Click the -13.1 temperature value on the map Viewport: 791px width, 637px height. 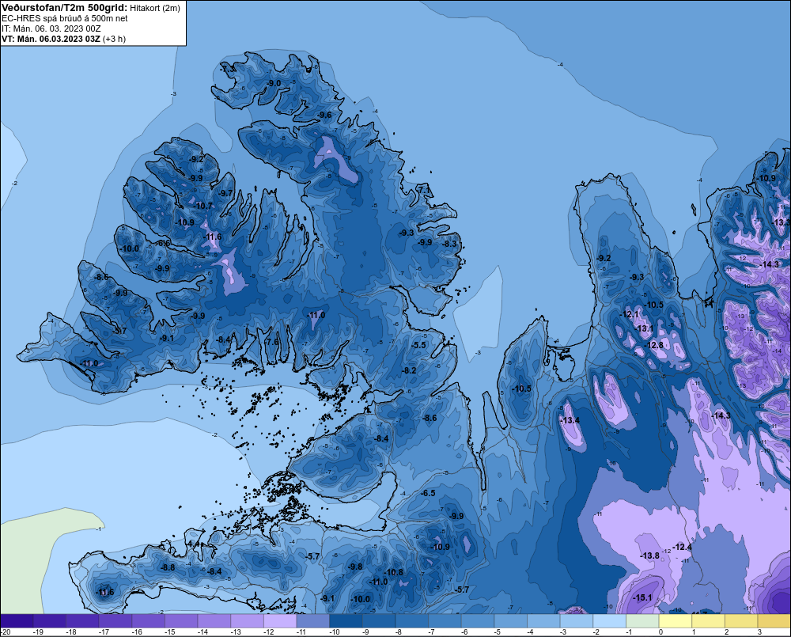pyautogui.click(x=644, y=328)
